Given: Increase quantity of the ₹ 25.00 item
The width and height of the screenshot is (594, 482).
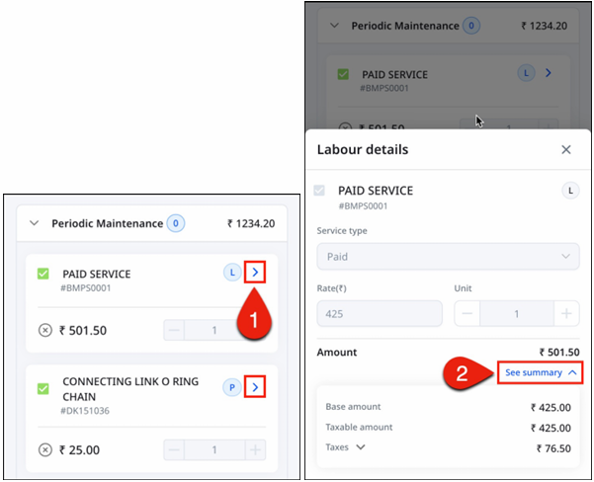Looking at the screenshot, I should point(255,450).
